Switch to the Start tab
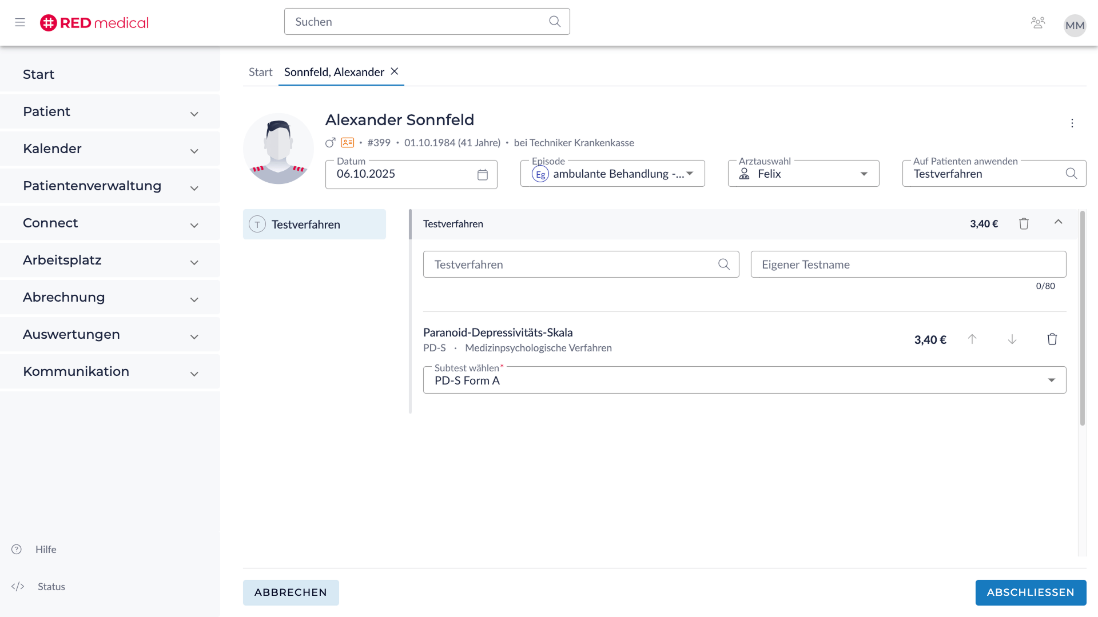This screenshot has height=617, width=1098. (260, 73)
